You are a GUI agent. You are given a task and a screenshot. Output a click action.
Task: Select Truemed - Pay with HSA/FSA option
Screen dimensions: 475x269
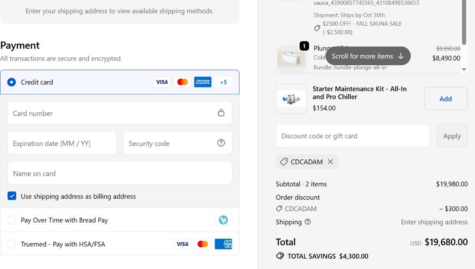point(12,244)
